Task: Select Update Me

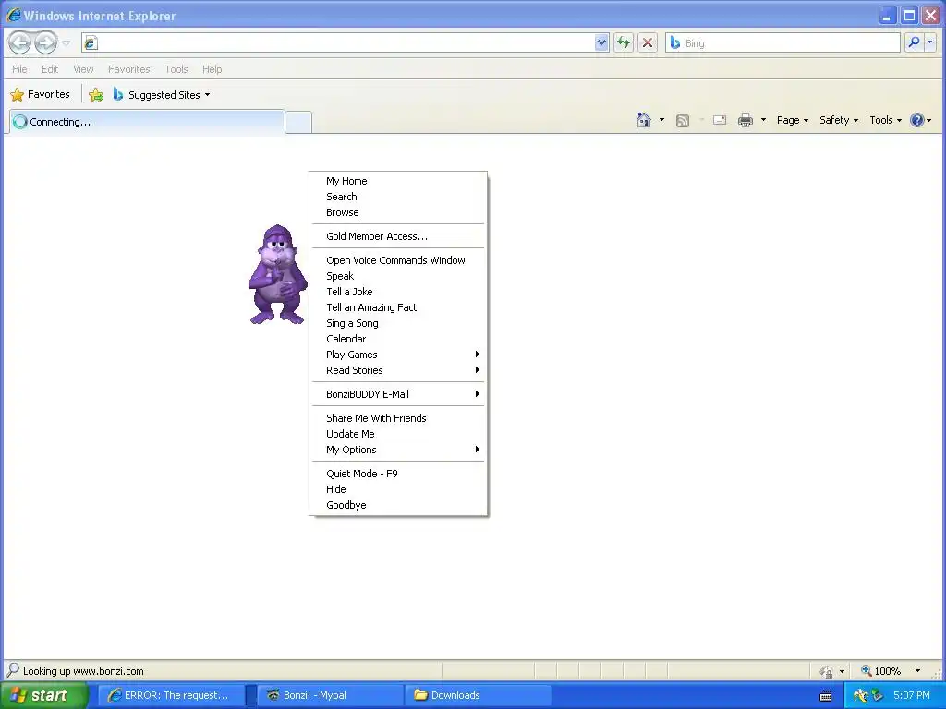Action: [x=398, y=434]
